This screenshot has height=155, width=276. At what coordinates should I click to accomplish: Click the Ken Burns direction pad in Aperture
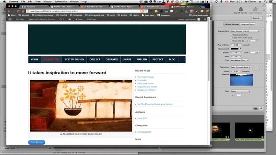point(256,69)
